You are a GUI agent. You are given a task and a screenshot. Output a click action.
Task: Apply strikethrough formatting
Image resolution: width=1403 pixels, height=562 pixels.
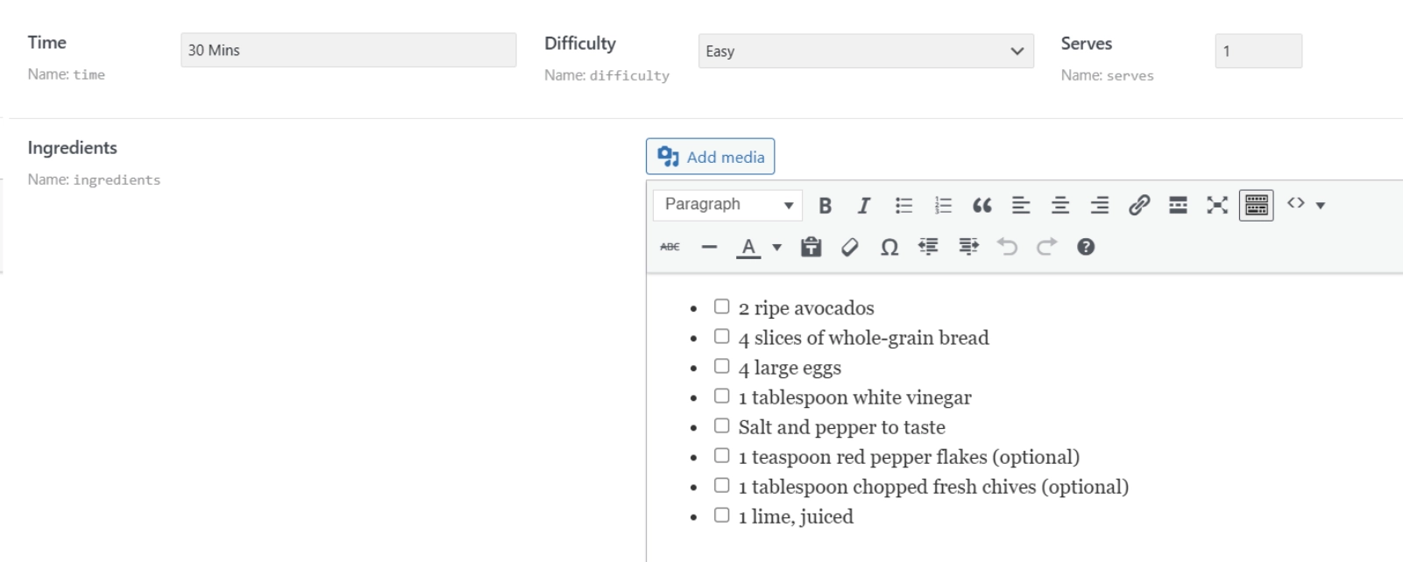click(x=669, y=247)
